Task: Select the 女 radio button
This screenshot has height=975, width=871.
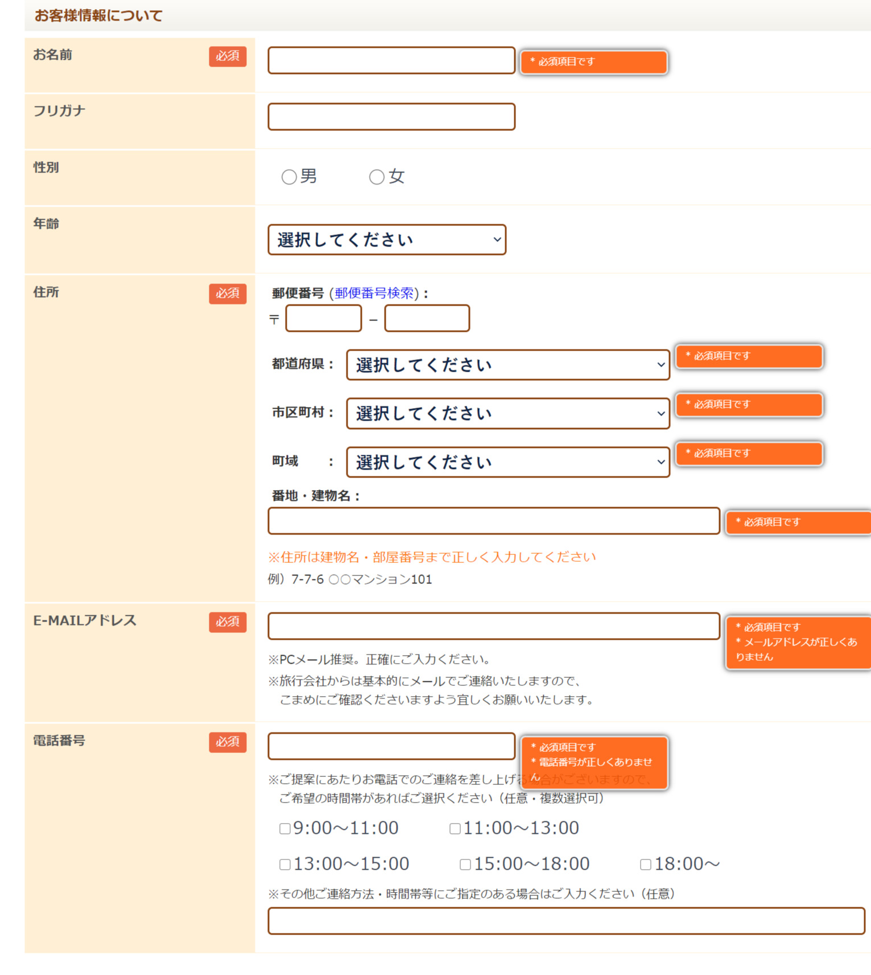Action: pos(377,177)
